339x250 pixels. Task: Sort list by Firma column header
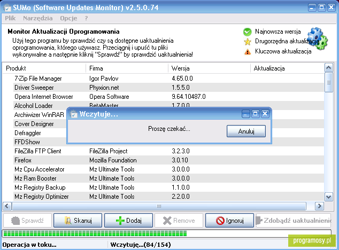point(127,68)
